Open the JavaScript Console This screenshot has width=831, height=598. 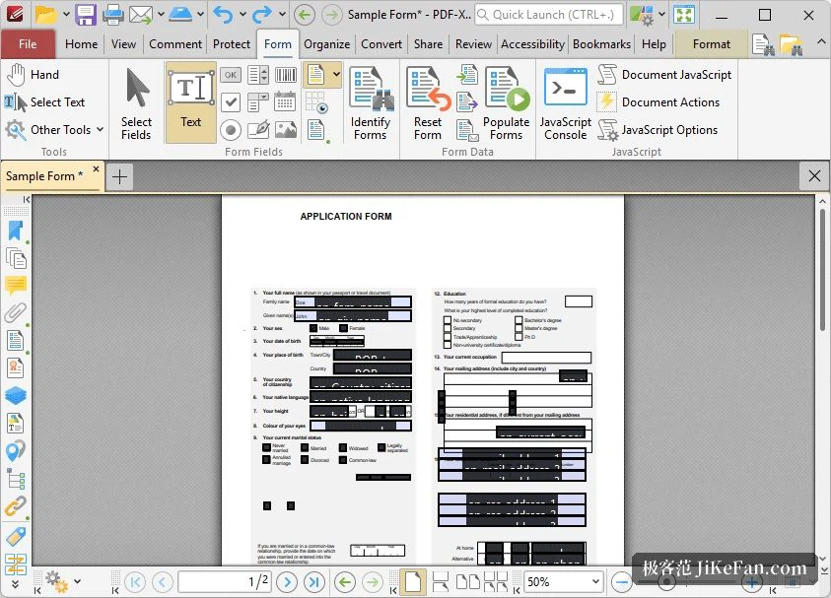(x=566, y=103)
